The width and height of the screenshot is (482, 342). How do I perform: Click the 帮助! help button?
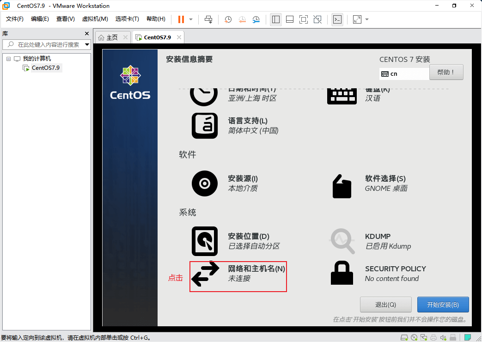[x=446, y=72]
